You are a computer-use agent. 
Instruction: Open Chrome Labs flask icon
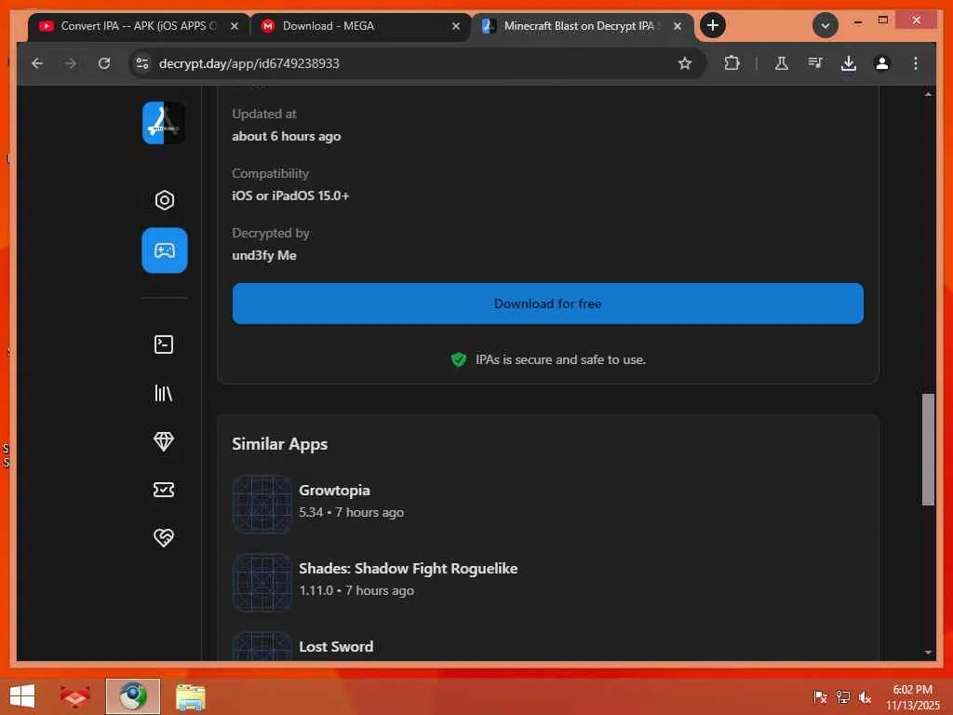pos(782,63)
